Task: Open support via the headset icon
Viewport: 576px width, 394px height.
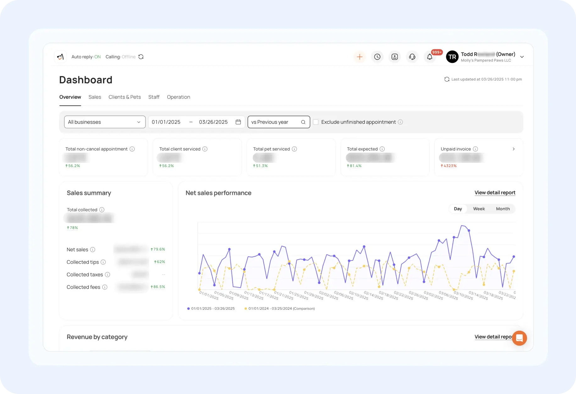Action: (x=412, y=57)
